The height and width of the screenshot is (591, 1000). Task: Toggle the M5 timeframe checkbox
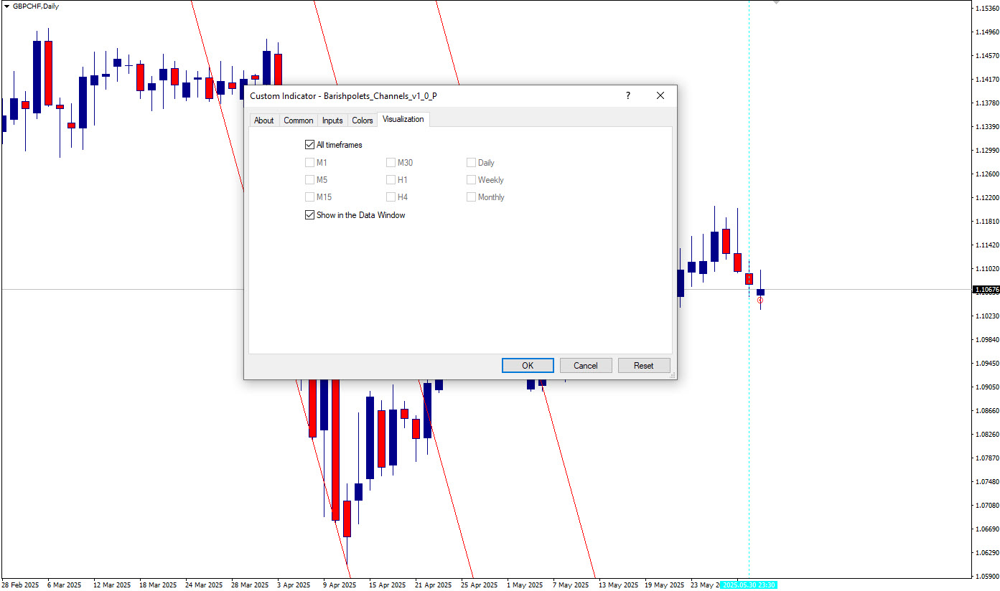(309, 180)
